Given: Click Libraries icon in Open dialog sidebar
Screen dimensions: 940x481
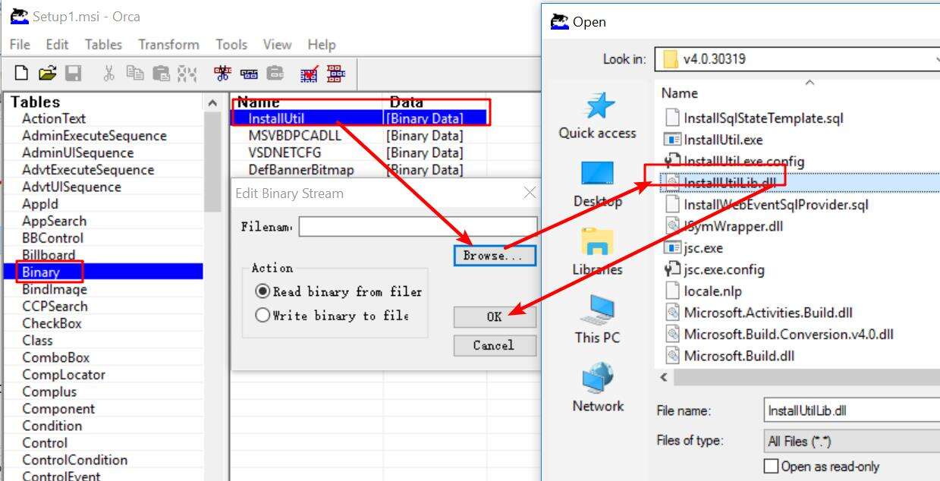Looking at the screenshot, I should [598, 243].
